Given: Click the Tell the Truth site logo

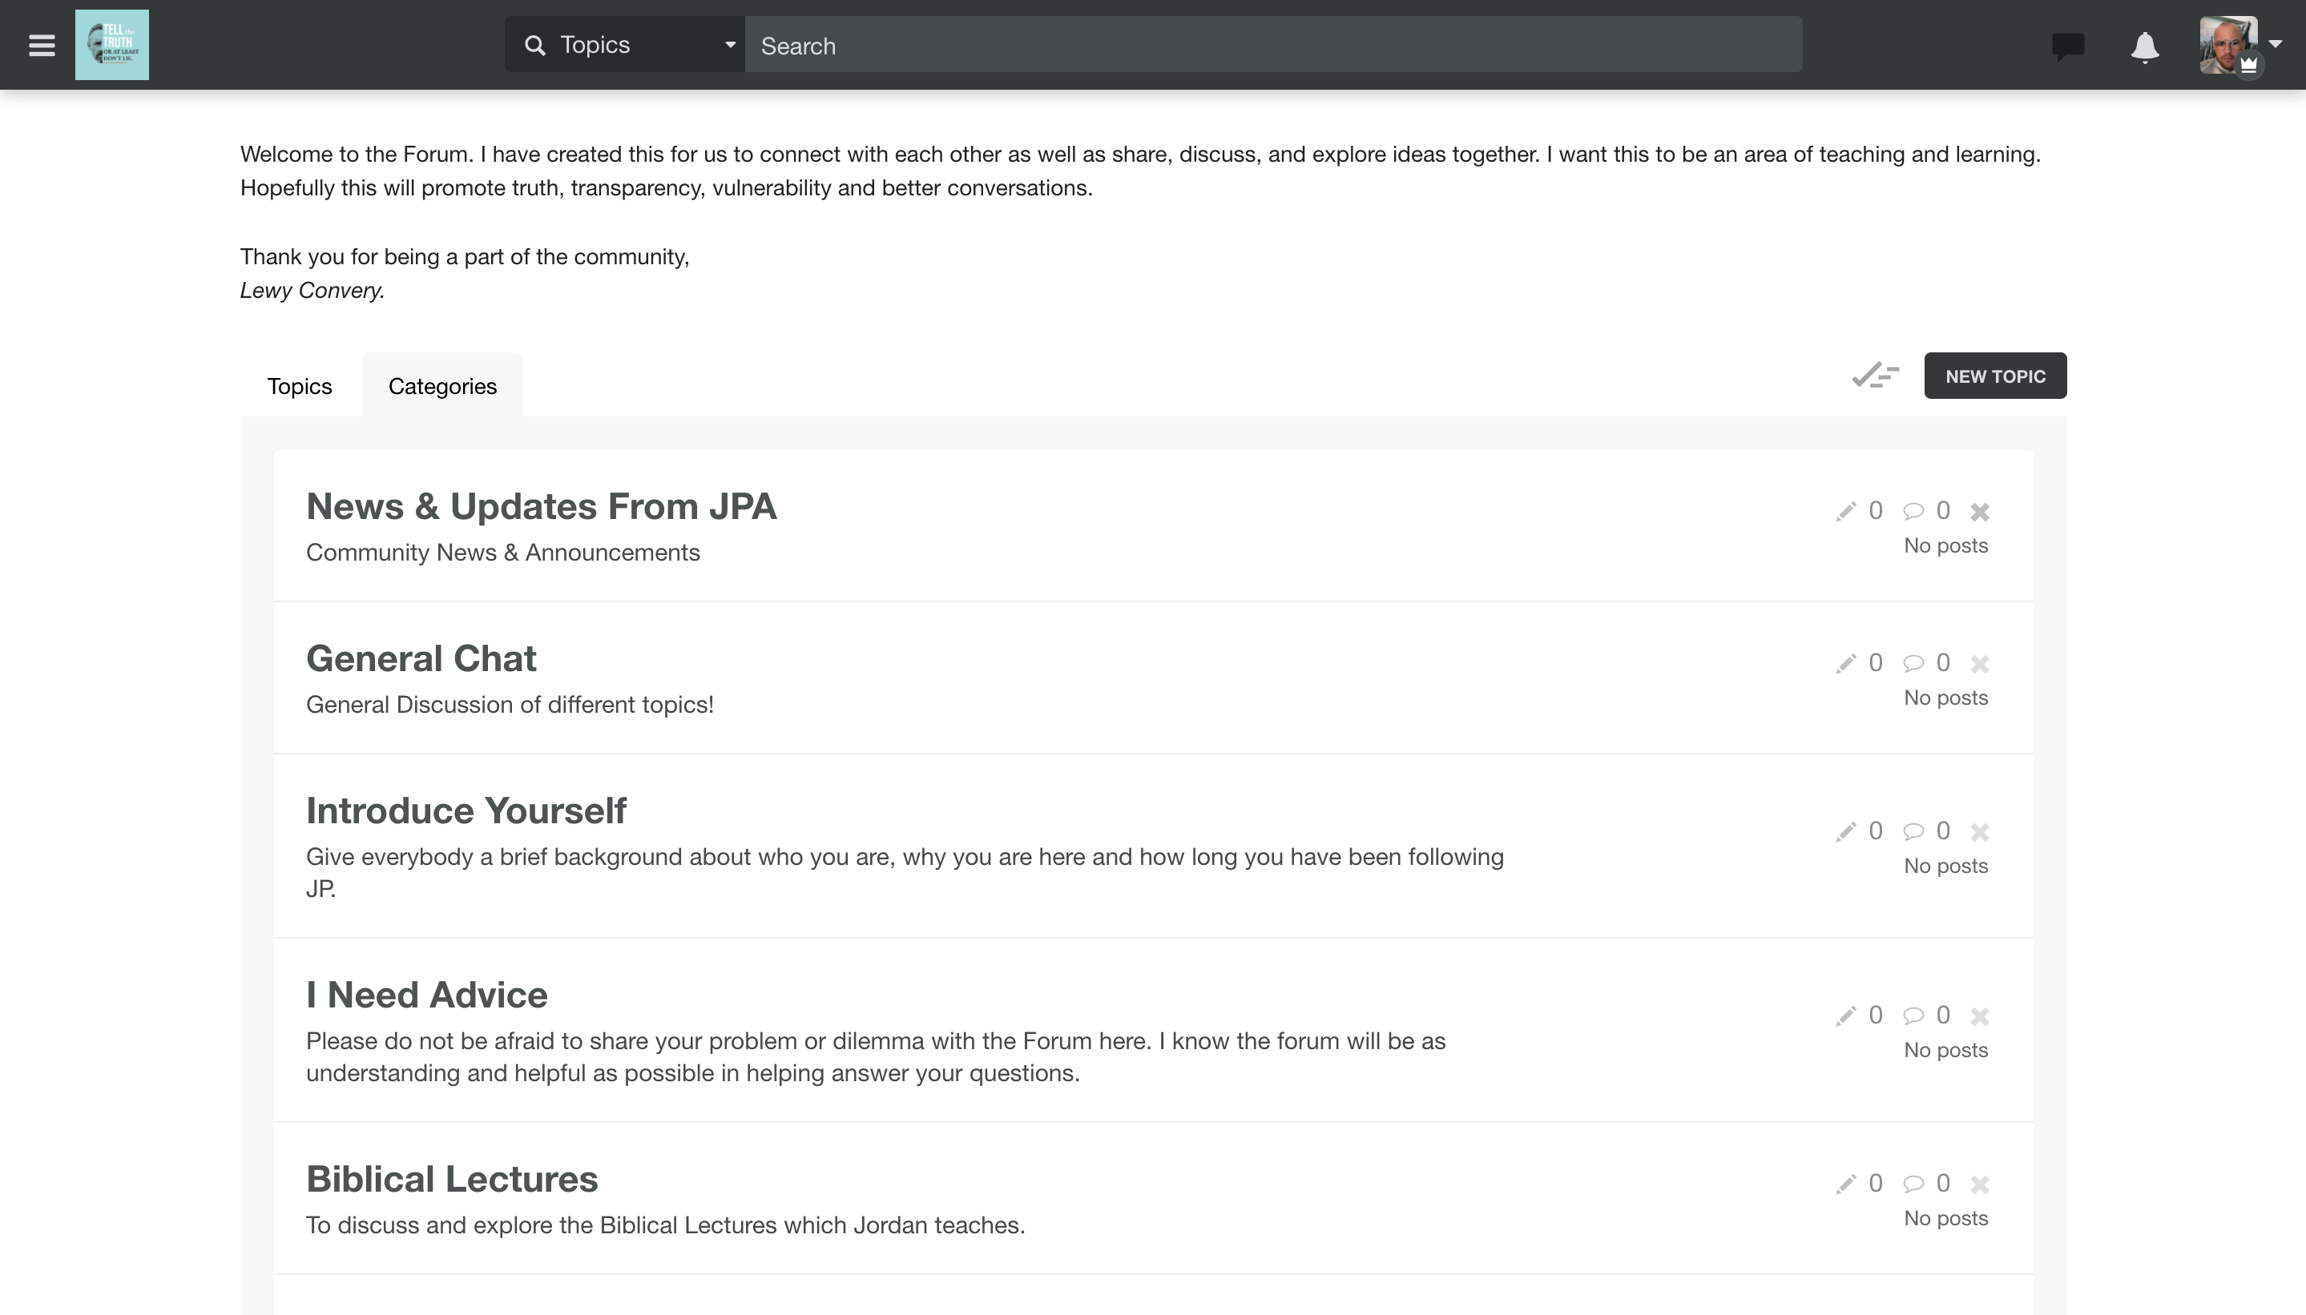Looking at the screenshot, I should (112, 45).
